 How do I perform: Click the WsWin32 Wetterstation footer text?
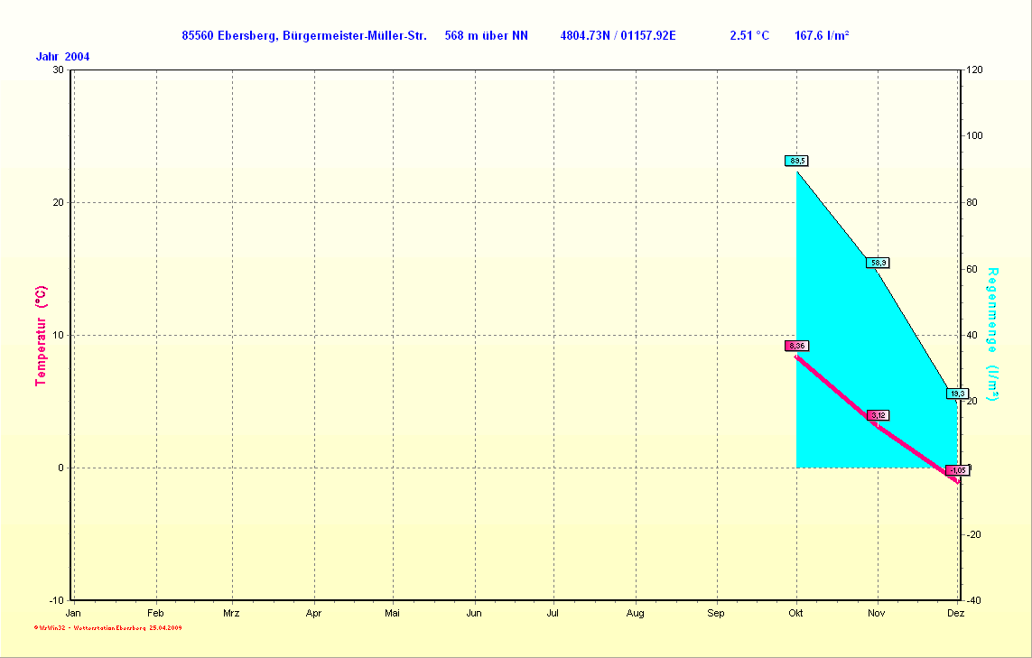point(108,627)
